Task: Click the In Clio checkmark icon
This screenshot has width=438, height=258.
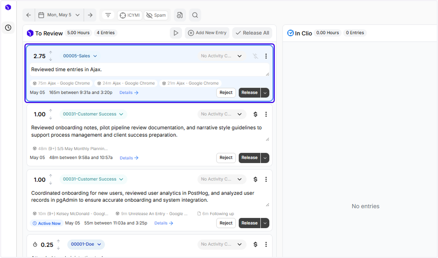Action: click(x=291, y=33)
